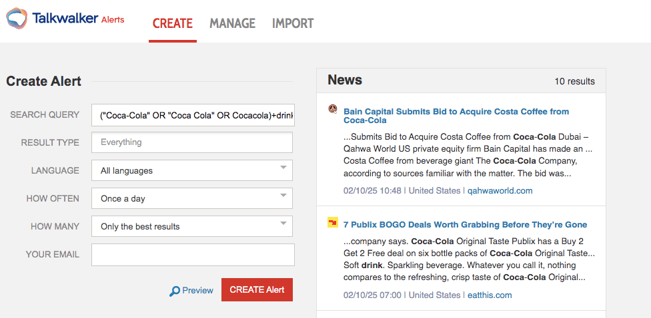Switch to the CREATE tab
651x318 pixels.
coord(172,23)
